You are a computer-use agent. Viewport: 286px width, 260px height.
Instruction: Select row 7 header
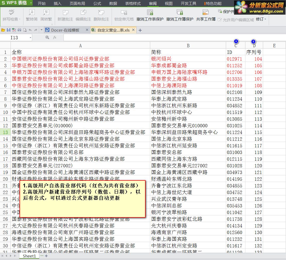pyautogui.click(x=5, y=92)
